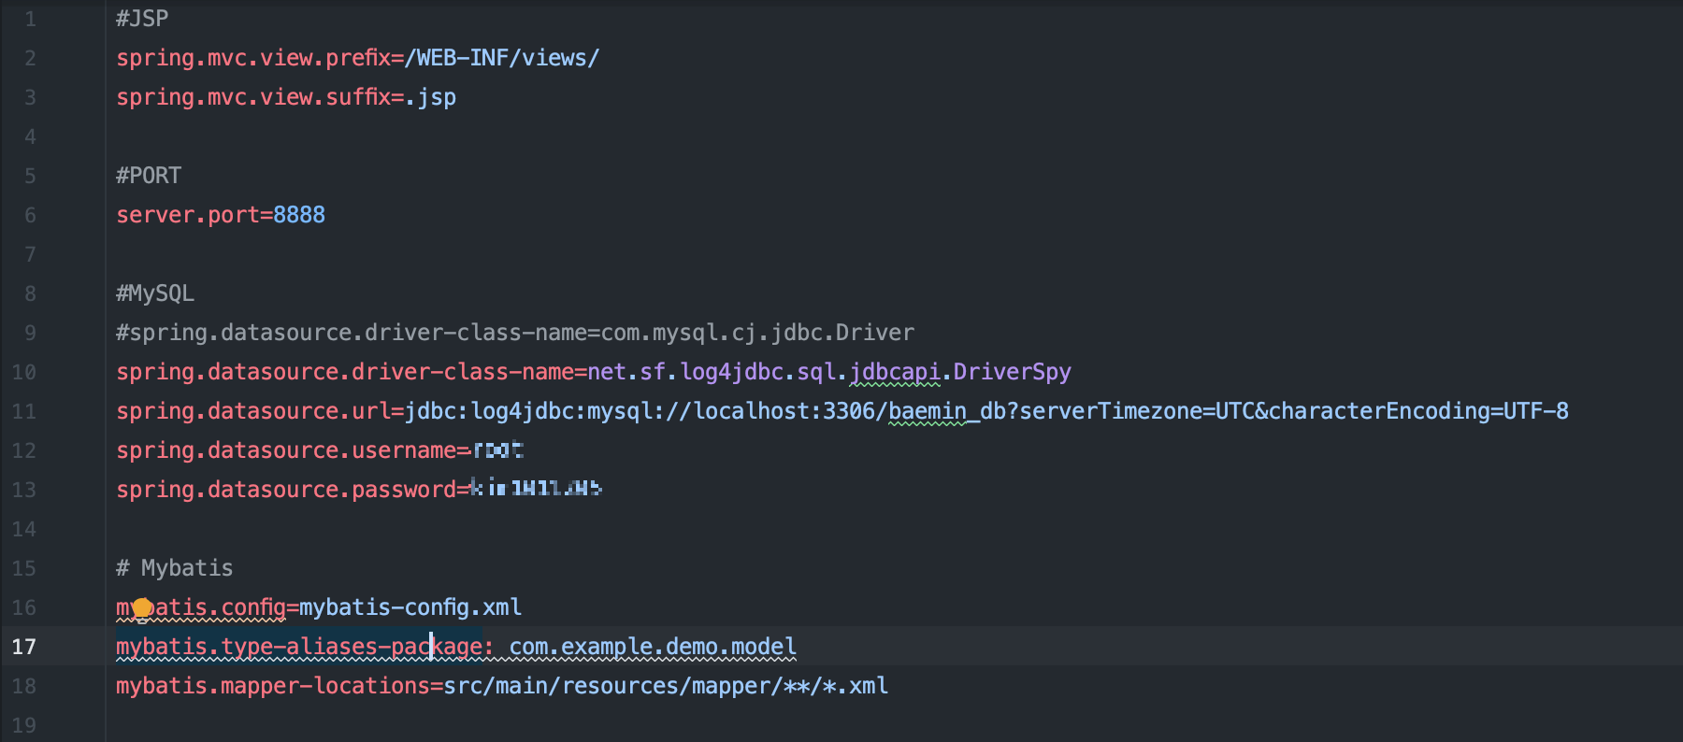Click the spring.mvc.view.prefix property key
Viewport: 1683px width, 742px height.
[253, 58]
